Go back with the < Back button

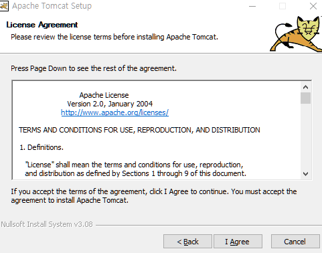[187, 242]
